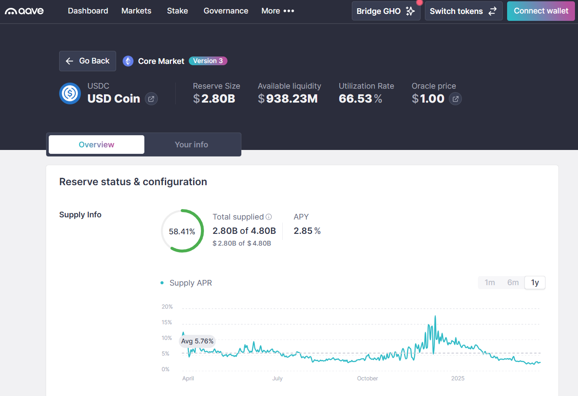This screenshot has height=396, width=578.
Task: Click the October label on chart axis
Action: 368,379
